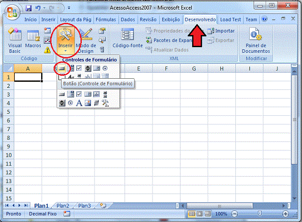Open the undo history dropdown arrow
Viewport: 302px width, 222px height.
tap(44, 8)
